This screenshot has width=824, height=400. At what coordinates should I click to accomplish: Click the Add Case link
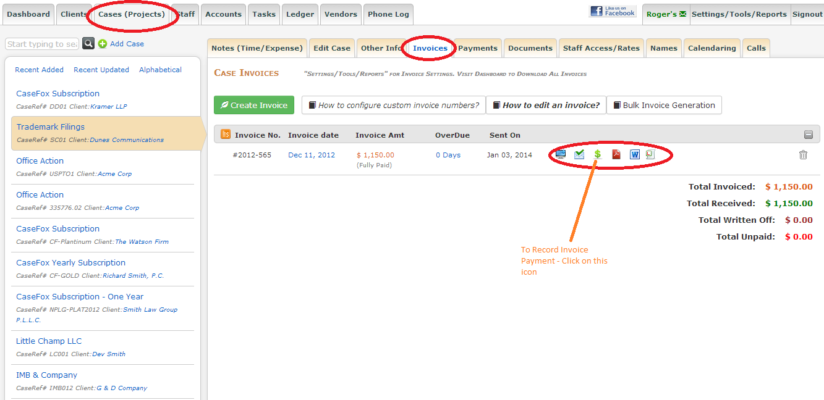127,44
